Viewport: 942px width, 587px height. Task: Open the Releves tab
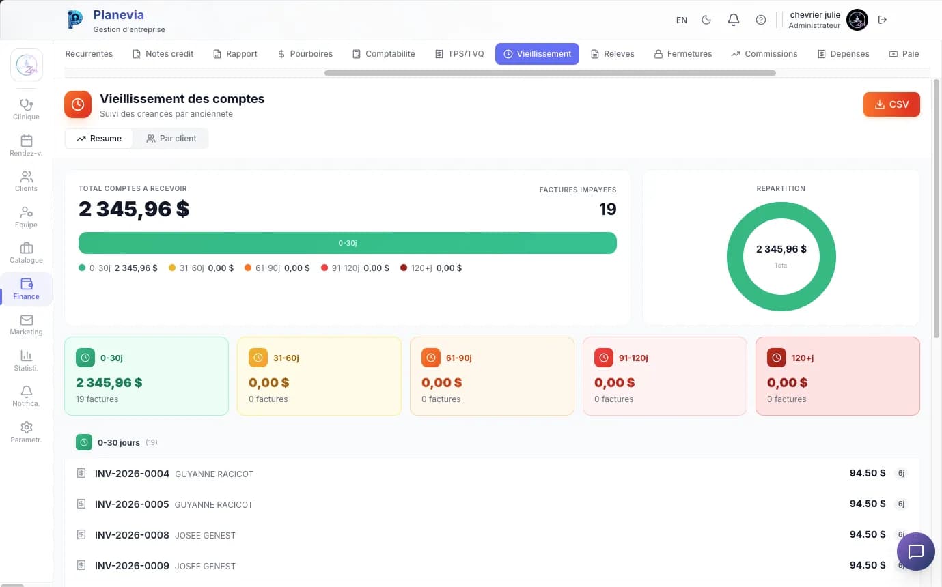tap(612, 54)
